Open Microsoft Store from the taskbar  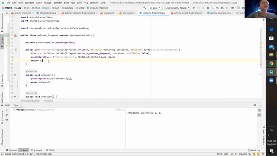point(271,38)
